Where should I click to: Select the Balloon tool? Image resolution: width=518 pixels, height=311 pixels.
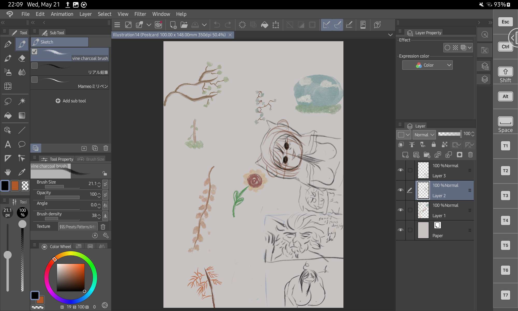pyautogui.click(x=22, y=144)
